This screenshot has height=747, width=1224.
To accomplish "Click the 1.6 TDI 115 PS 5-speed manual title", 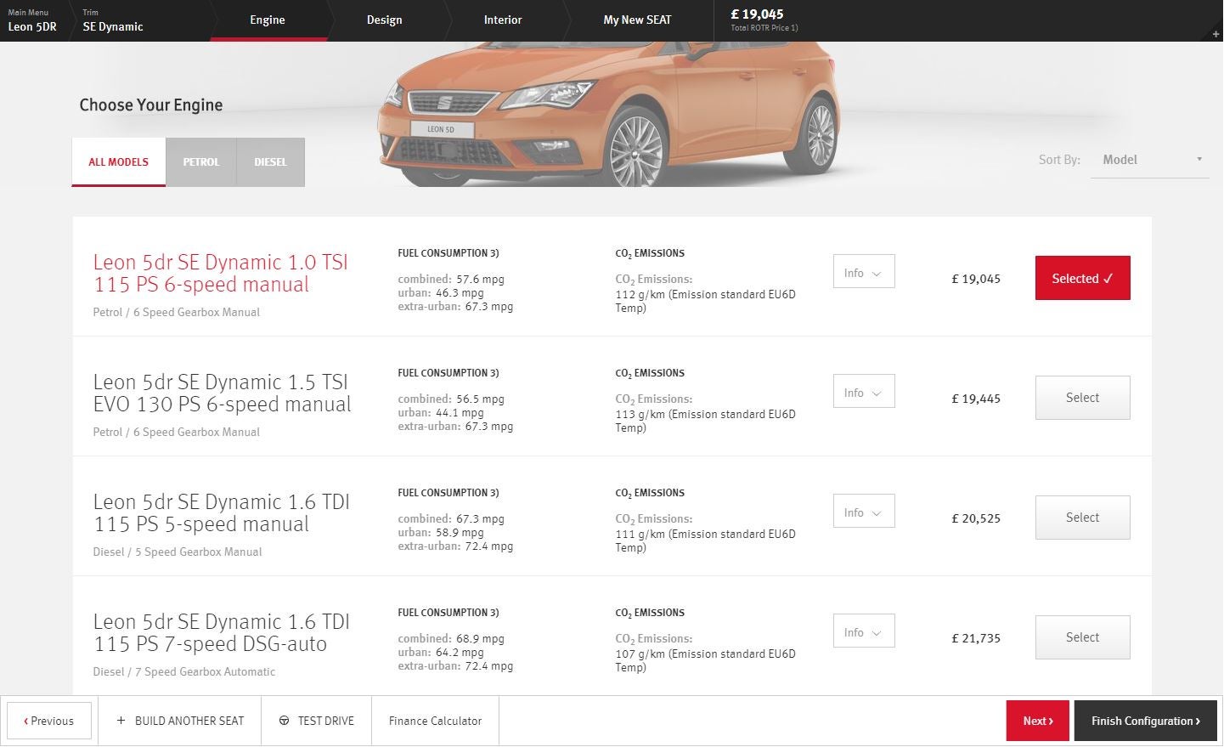I will click(222, 512).
